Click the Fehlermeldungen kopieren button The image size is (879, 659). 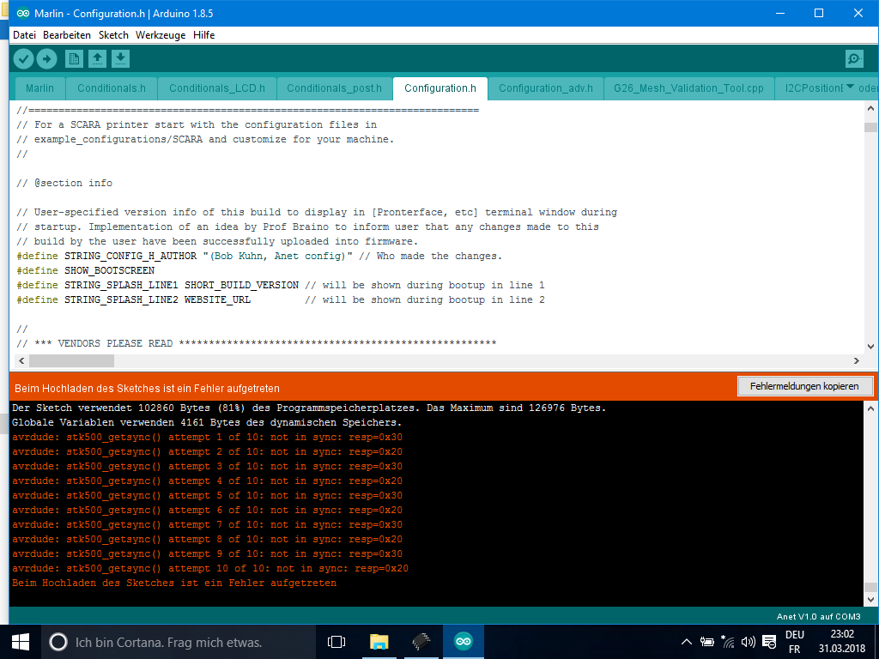tap(804, 386)
